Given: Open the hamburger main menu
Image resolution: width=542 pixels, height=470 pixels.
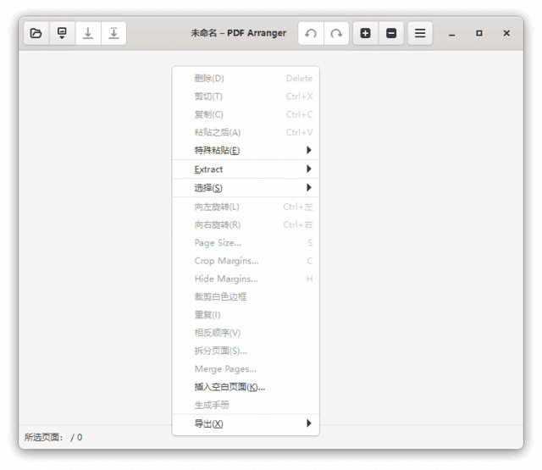Looking at the screenshot, I should pyautogui.click(x=419, y=33).
